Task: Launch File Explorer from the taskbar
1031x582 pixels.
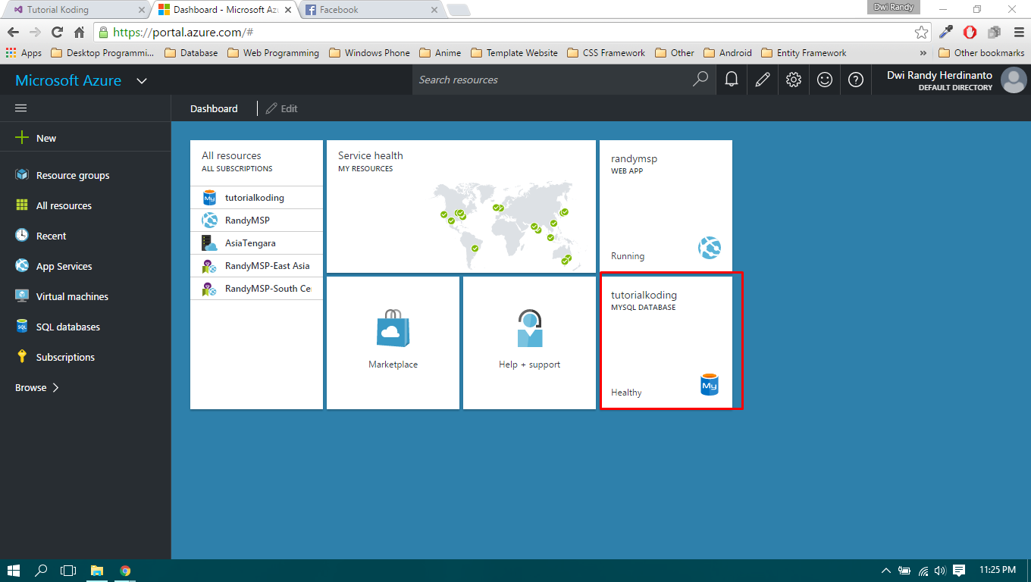Action: pos(97,570)
